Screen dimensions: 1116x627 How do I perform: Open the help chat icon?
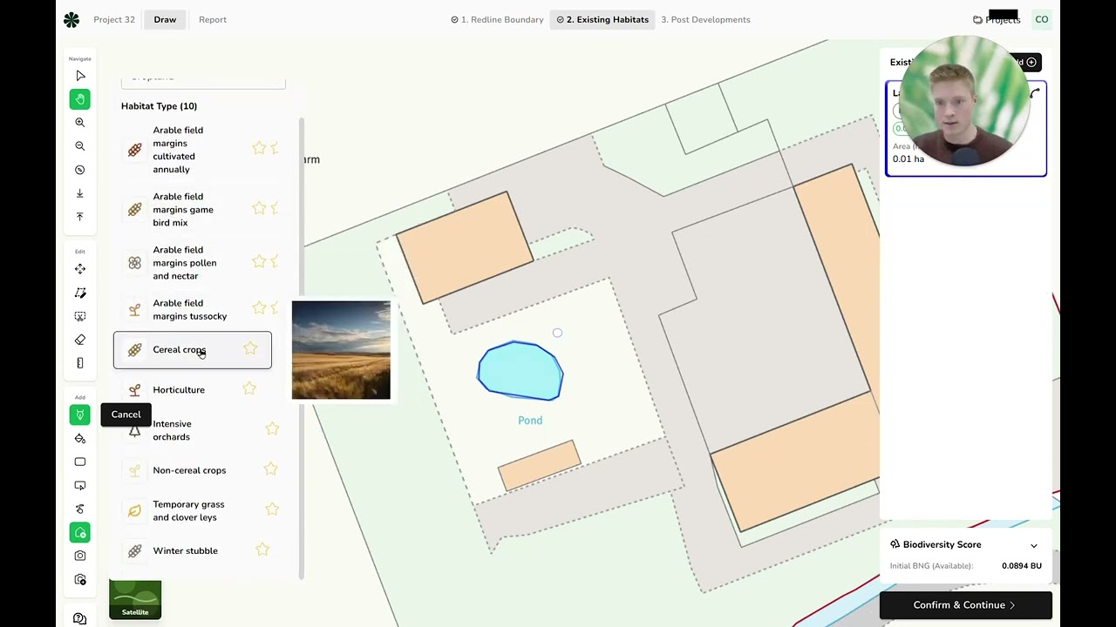coord(80,618)
